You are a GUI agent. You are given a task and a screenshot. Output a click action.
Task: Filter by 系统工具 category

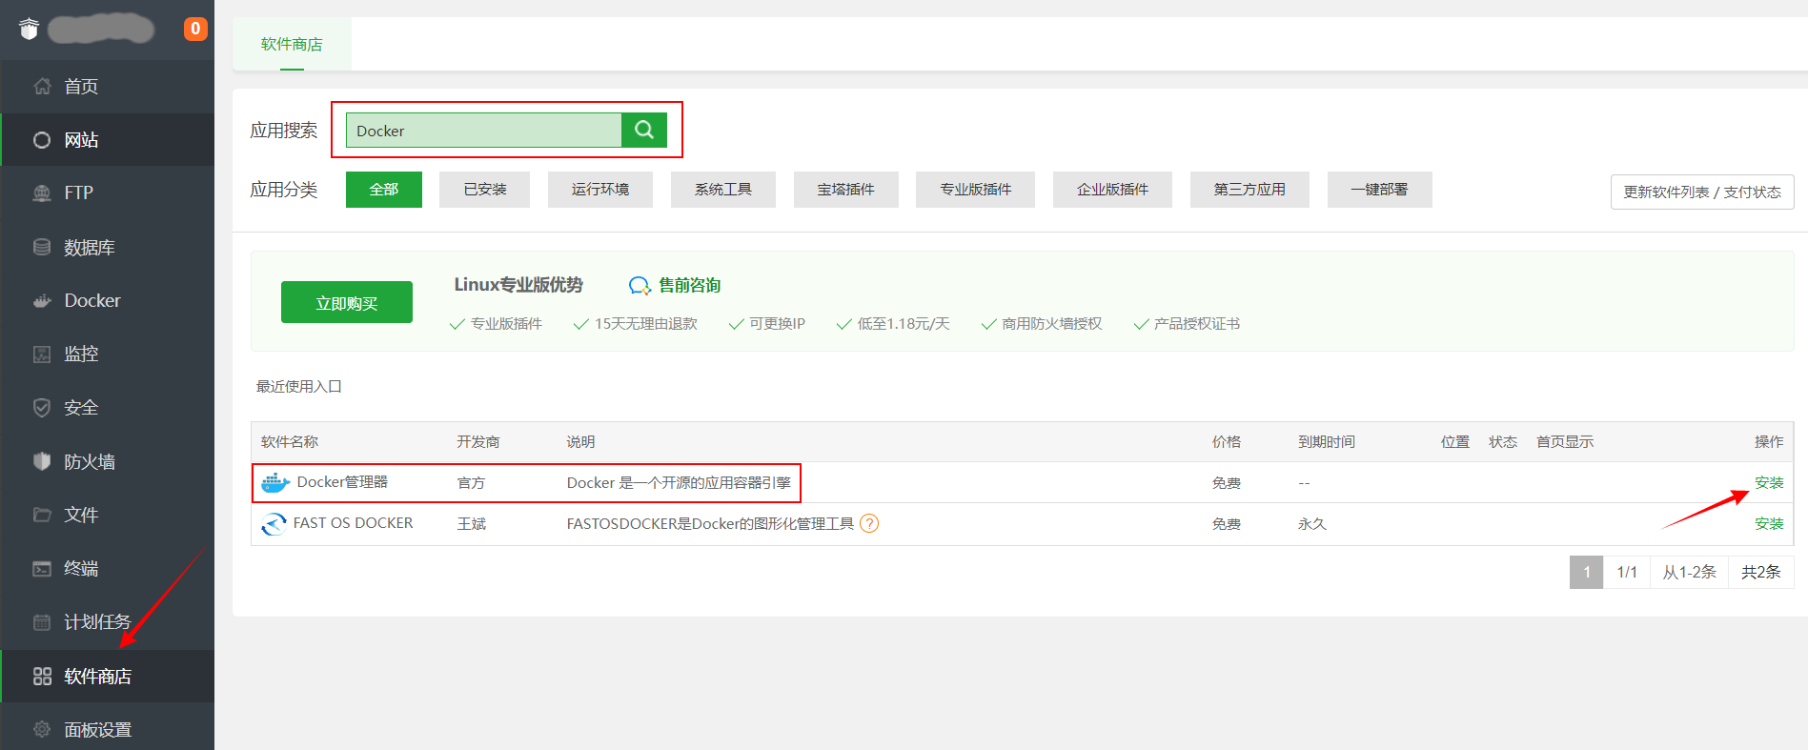pyautogui.click(x=723, y=190)
